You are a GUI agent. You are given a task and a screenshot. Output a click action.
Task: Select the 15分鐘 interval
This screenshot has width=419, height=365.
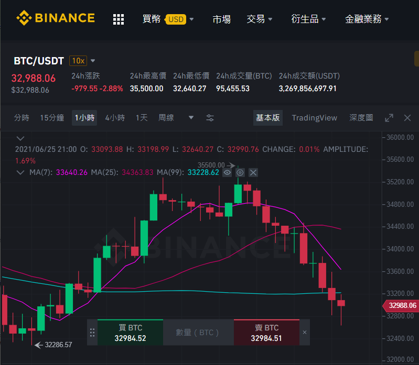(52, 118)
